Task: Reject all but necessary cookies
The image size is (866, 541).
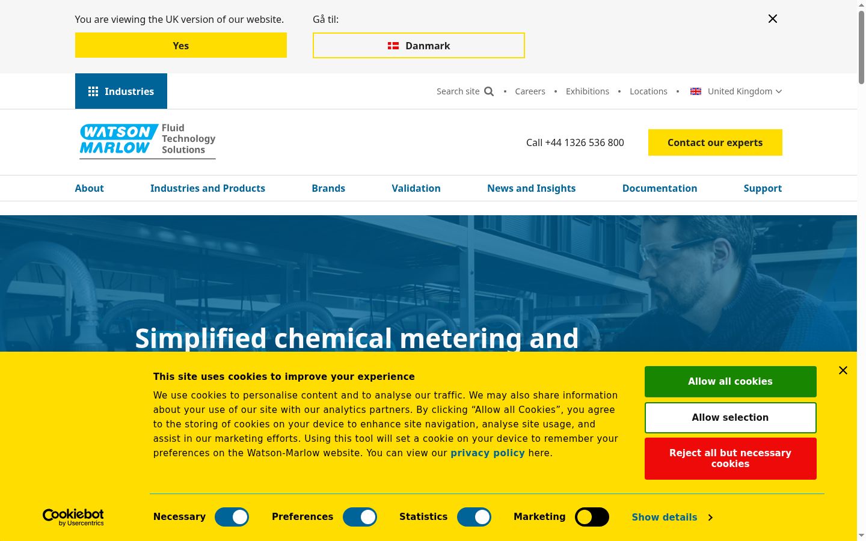Action: point(730,459)
